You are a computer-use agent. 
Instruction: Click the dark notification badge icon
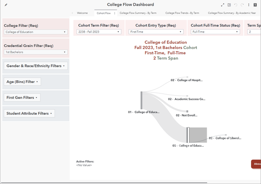pos(255,5)
